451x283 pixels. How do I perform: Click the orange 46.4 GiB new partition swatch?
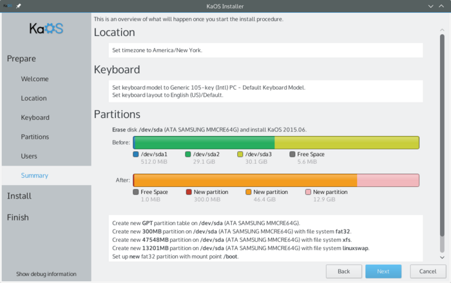pyautogui.click(x=248, y=192)
